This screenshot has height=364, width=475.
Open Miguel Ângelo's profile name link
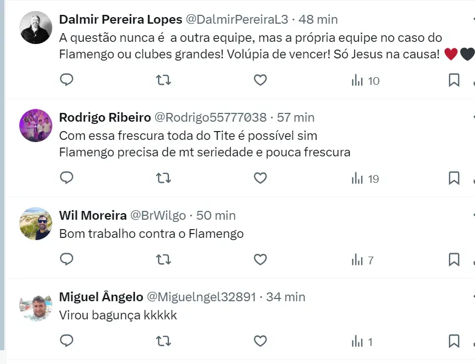pos(101,297)
